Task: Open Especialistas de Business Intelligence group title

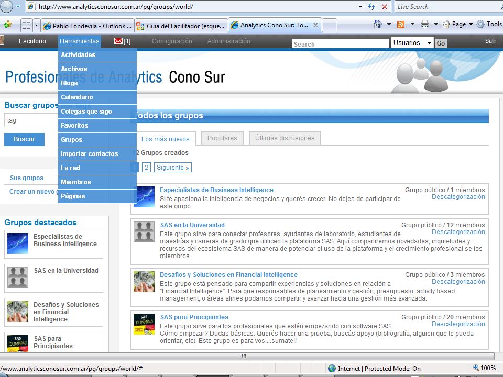Action: click(216, 190)
